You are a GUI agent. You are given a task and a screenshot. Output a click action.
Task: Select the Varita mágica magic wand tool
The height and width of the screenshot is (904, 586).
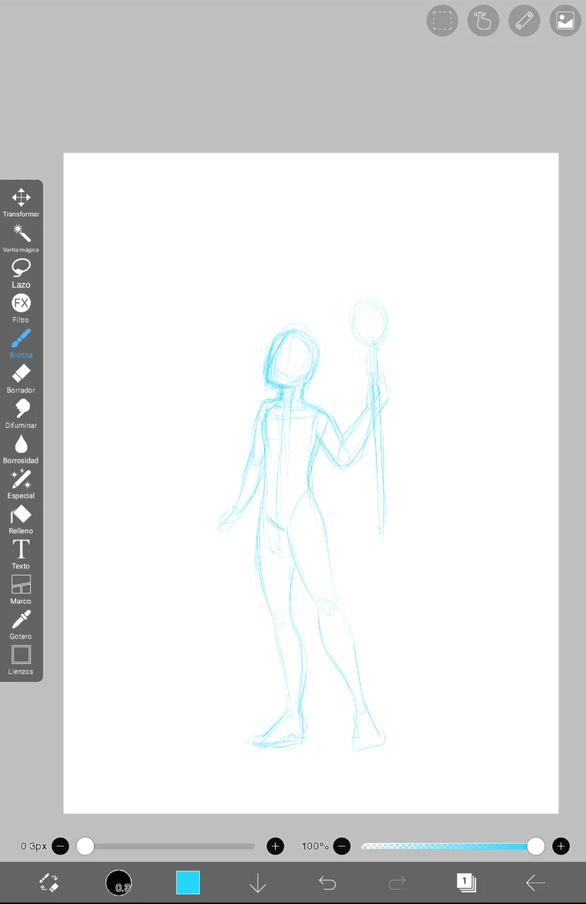[x=21, y=238]
